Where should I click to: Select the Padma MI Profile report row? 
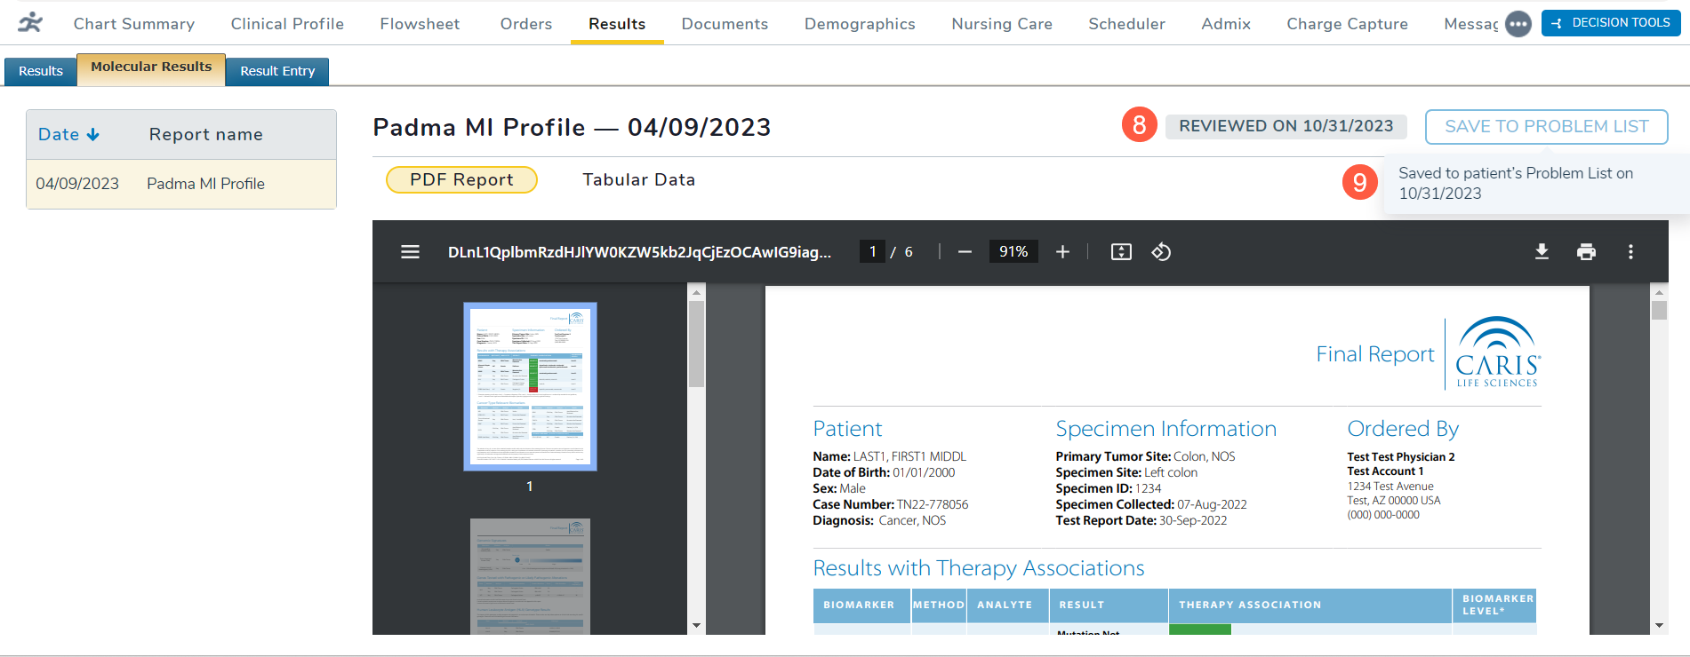click(181, 184)
